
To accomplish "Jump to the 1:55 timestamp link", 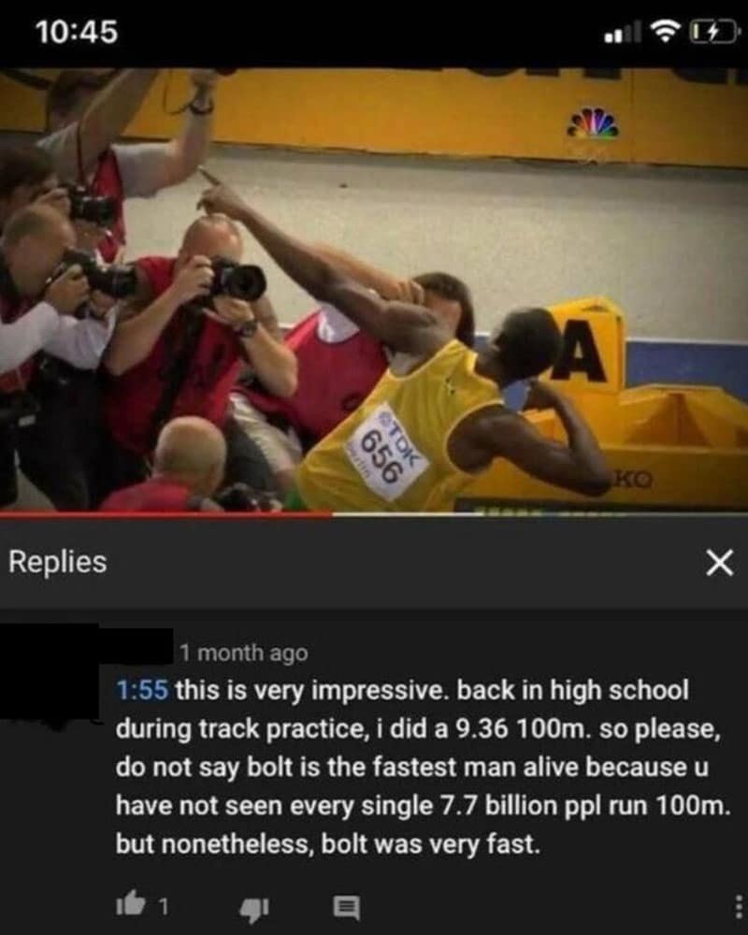I will [x=142, y=690].
